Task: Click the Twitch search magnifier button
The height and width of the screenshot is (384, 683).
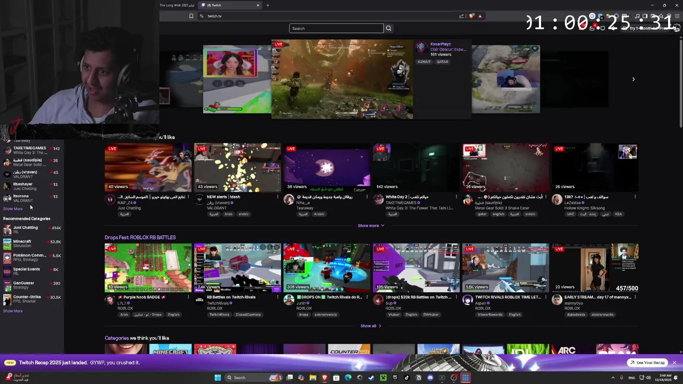Action: click(x=388, y=28)
